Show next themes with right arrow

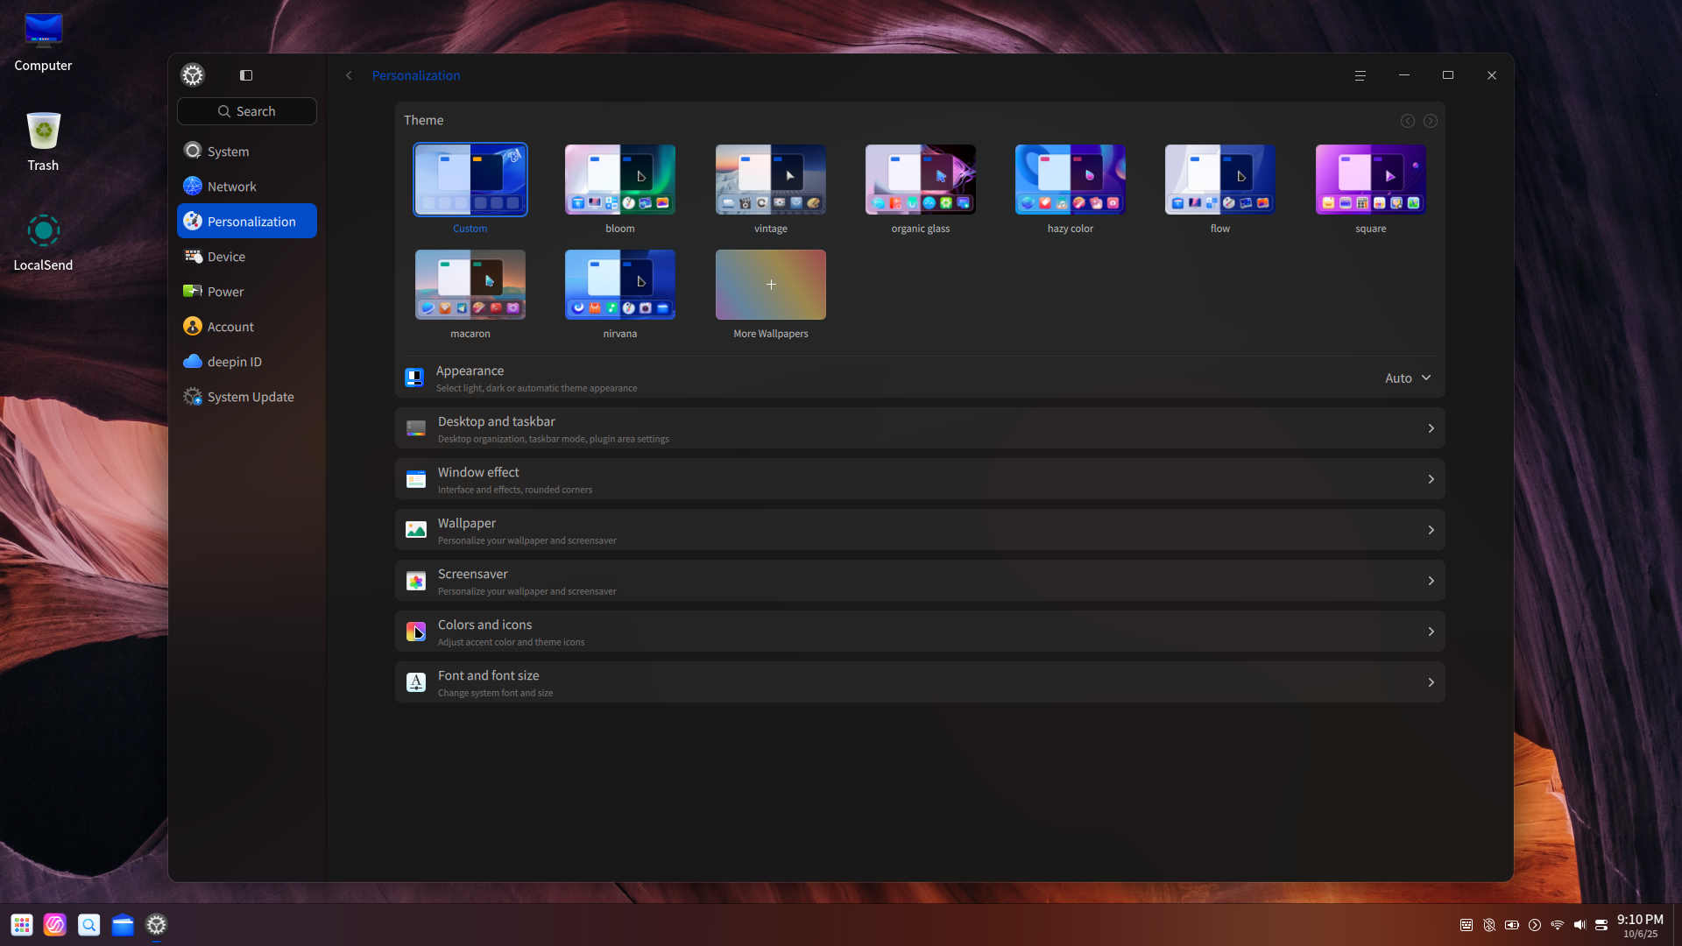pyautogui.click(x=1430, y=121)
